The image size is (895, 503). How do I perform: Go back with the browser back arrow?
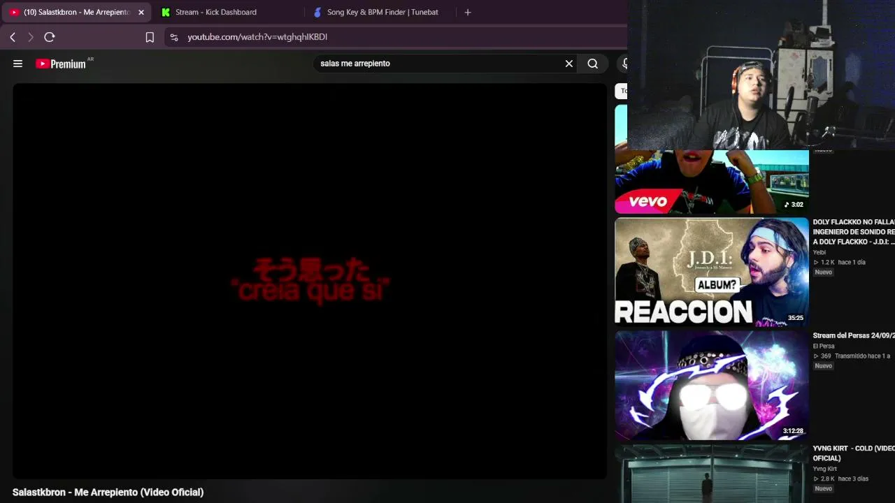(13, 37)
